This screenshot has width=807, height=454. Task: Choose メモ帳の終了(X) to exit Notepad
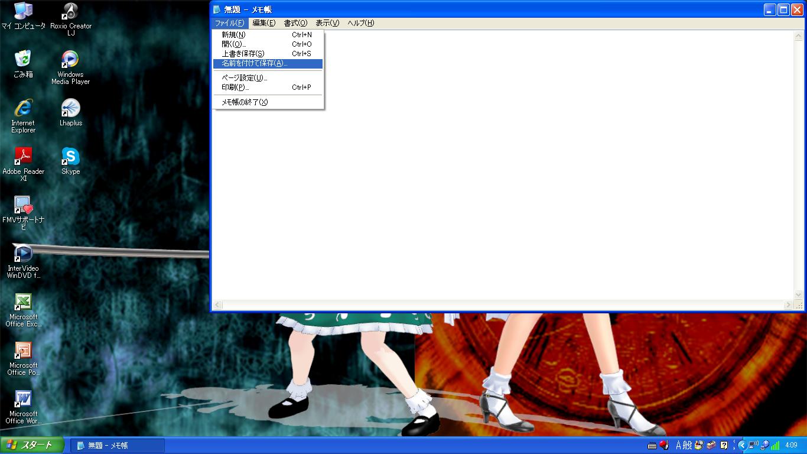(268, 102)
